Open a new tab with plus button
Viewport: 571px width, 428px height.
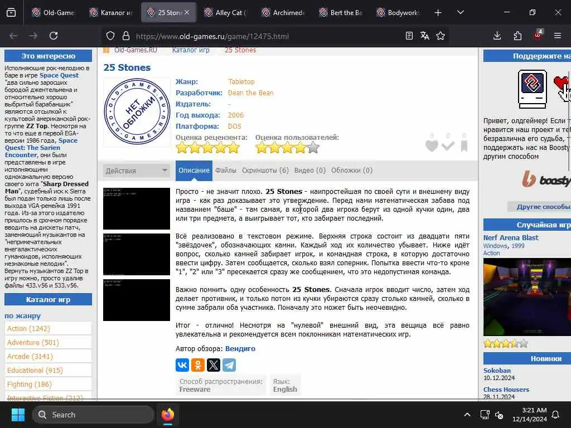(x=438, y=13)
